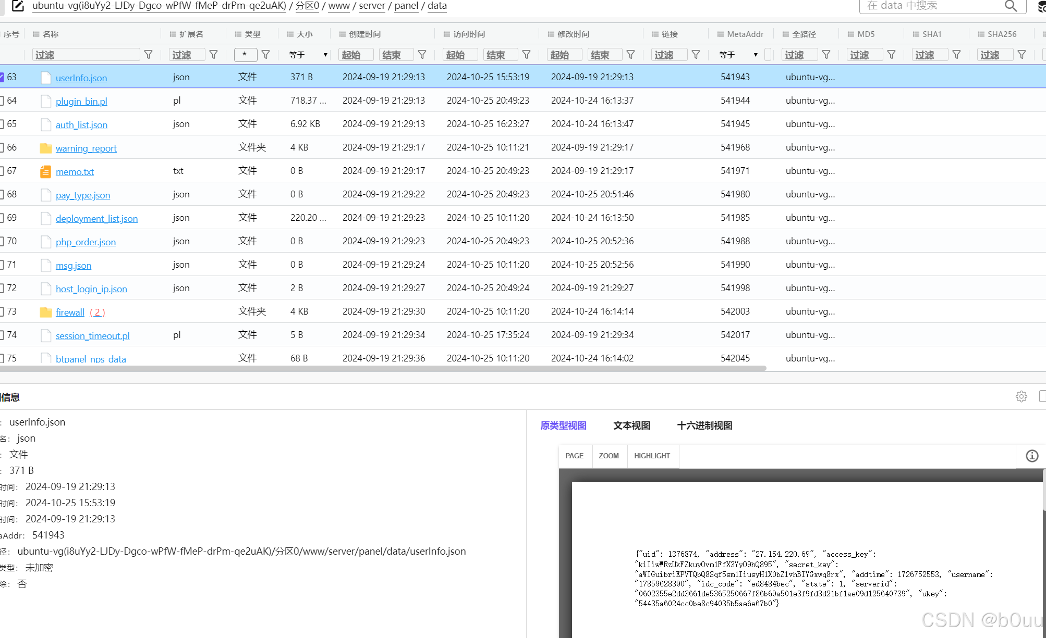Viewport: 1046px width, 638px height.
Task: Open the type column filter box
Action: click(245, 55)
